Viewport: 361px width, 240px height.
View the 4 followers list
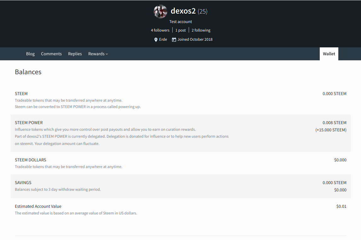point(160,30)
